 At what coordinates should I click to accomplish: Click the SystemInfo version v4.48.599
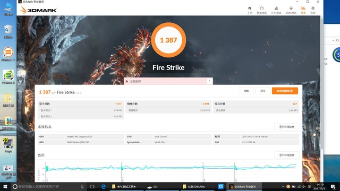[x=159, y=142]
